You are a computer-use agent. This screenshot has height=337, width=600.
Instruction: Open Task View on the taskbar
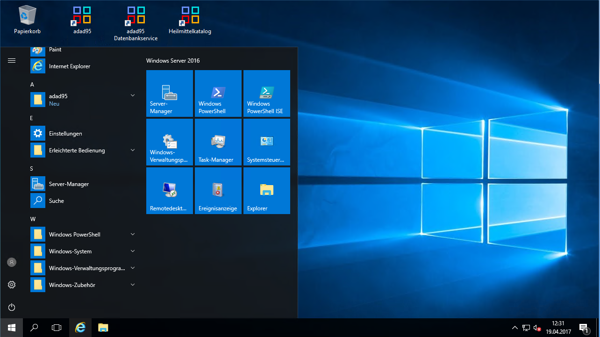point(57,328)
